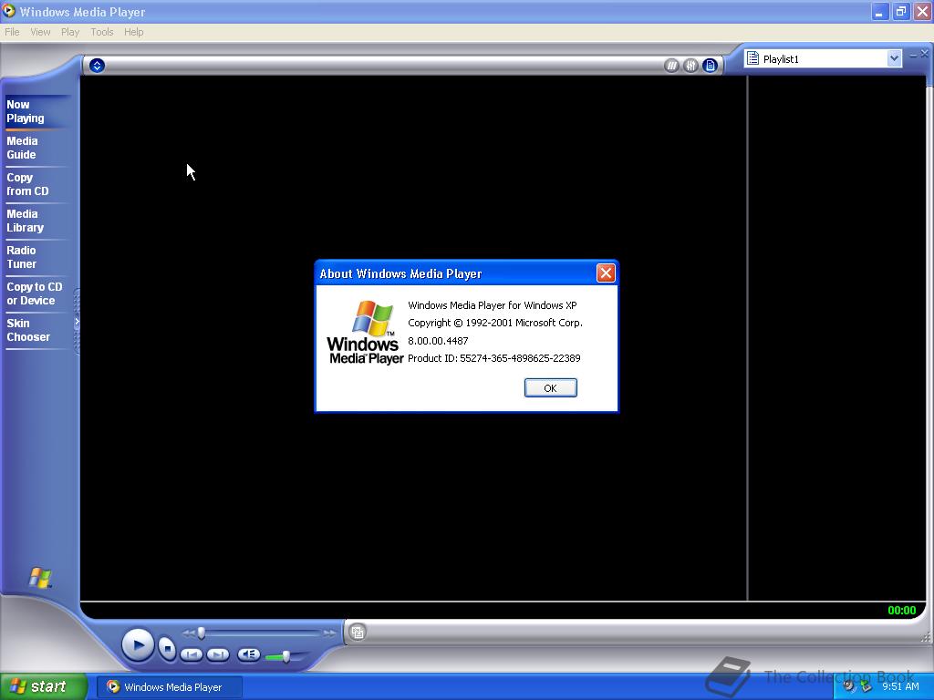
Task: Click Windows Media Player taskbar button
Action: (x=170, y=687)
